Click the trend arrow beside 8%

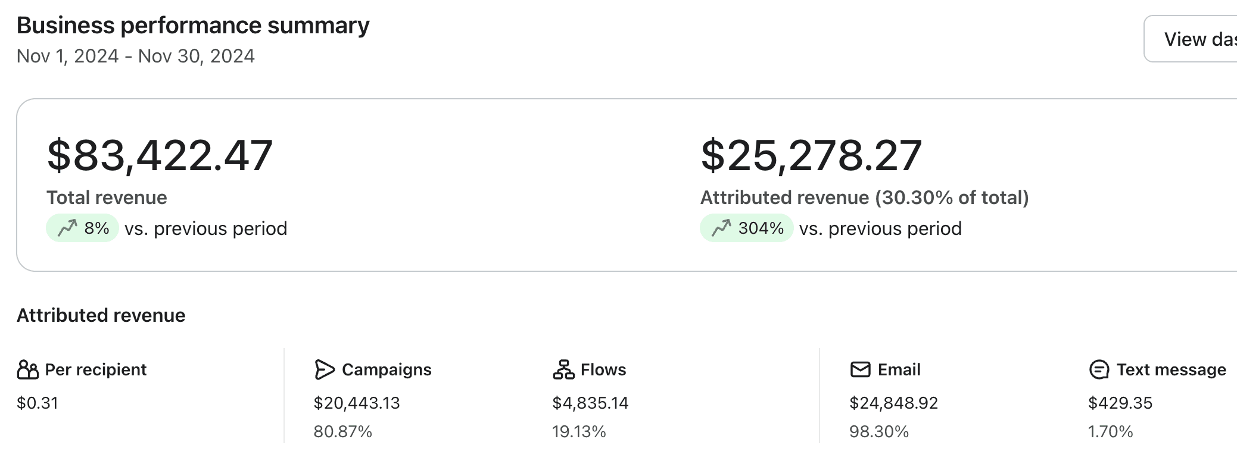(x=67, y=228)
